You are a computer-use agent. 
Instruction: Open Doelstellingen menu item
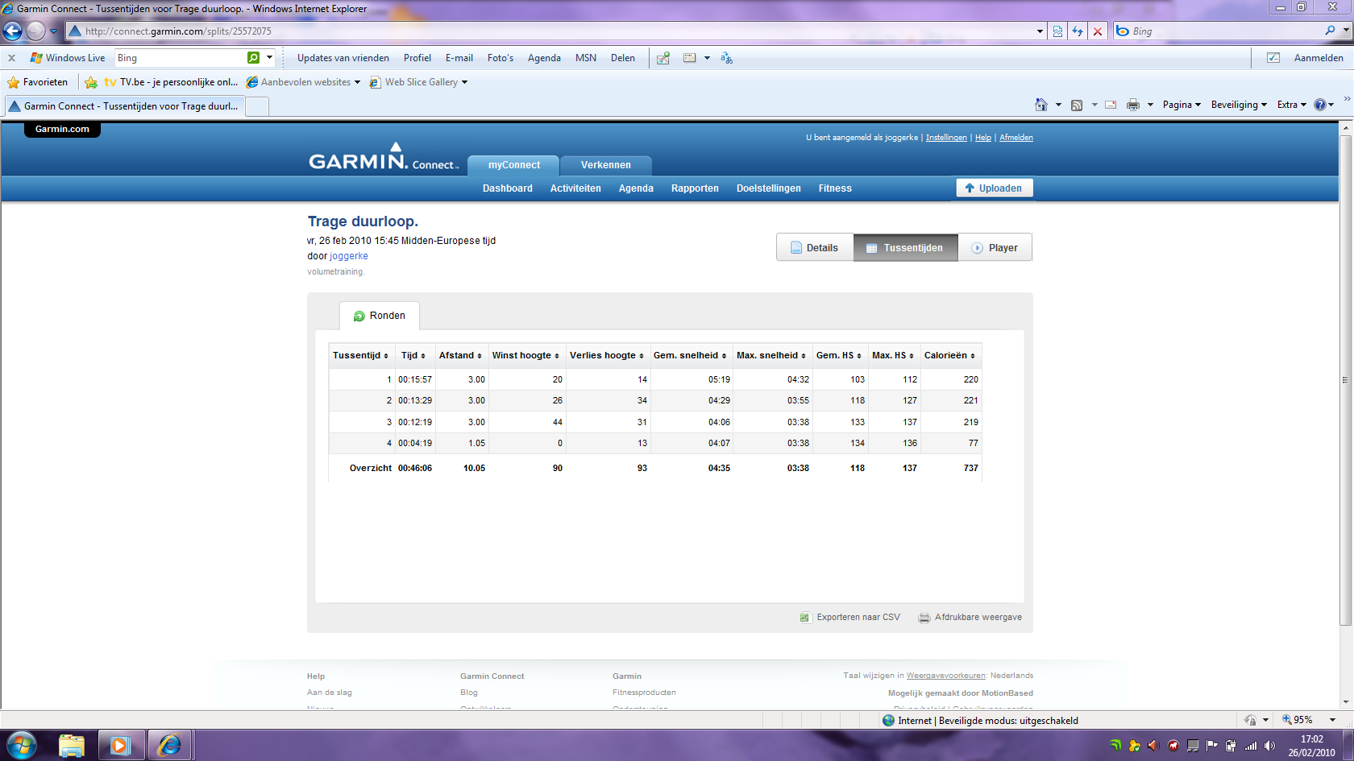769,188
